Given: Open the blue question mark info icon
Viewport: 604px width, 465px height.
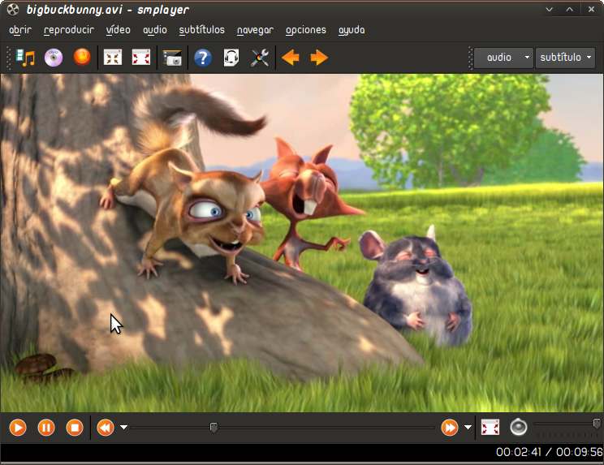Looking at the screenshot, I should pos(203,58).
